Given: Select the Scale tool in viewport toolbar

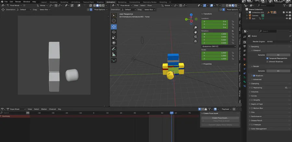Looking at the screenshot, I should 114,37.
